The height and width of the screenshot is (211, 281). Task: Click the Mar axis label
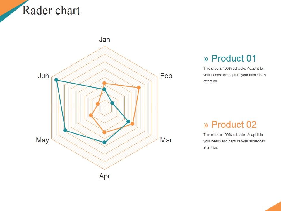coord(166,140)
